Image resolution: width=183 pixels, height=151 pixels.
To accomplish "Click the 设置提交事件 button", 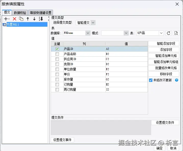I will pos(62,140).
